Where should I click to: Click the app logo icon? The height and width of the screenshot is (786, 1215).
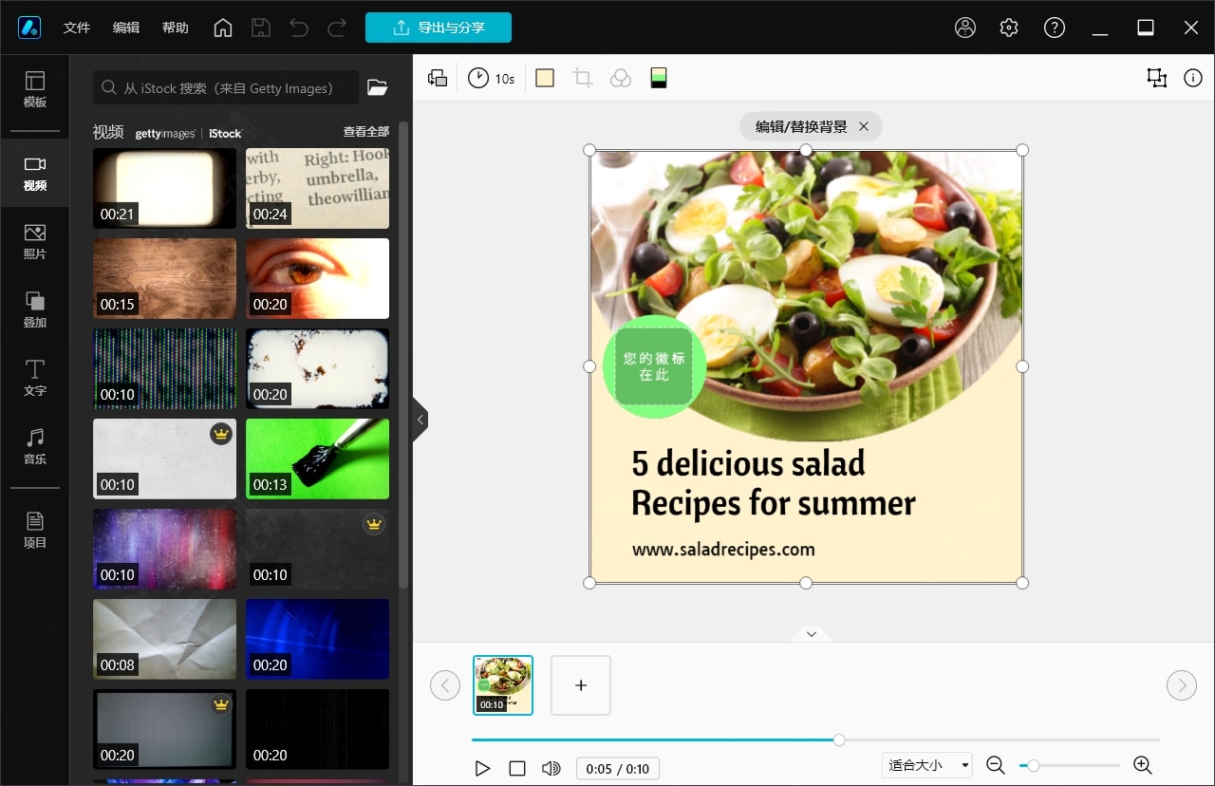[29, 28]
